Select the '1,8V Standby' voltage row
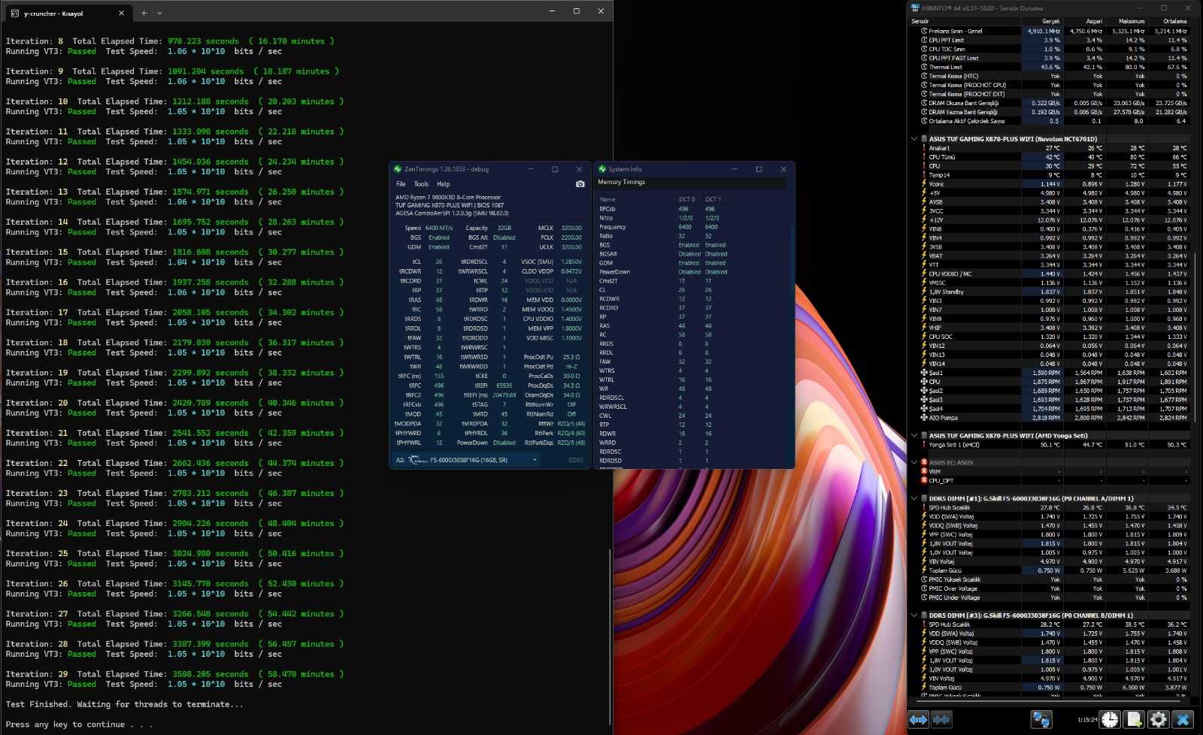1203x735 pixels. [x=1054, y=292]
